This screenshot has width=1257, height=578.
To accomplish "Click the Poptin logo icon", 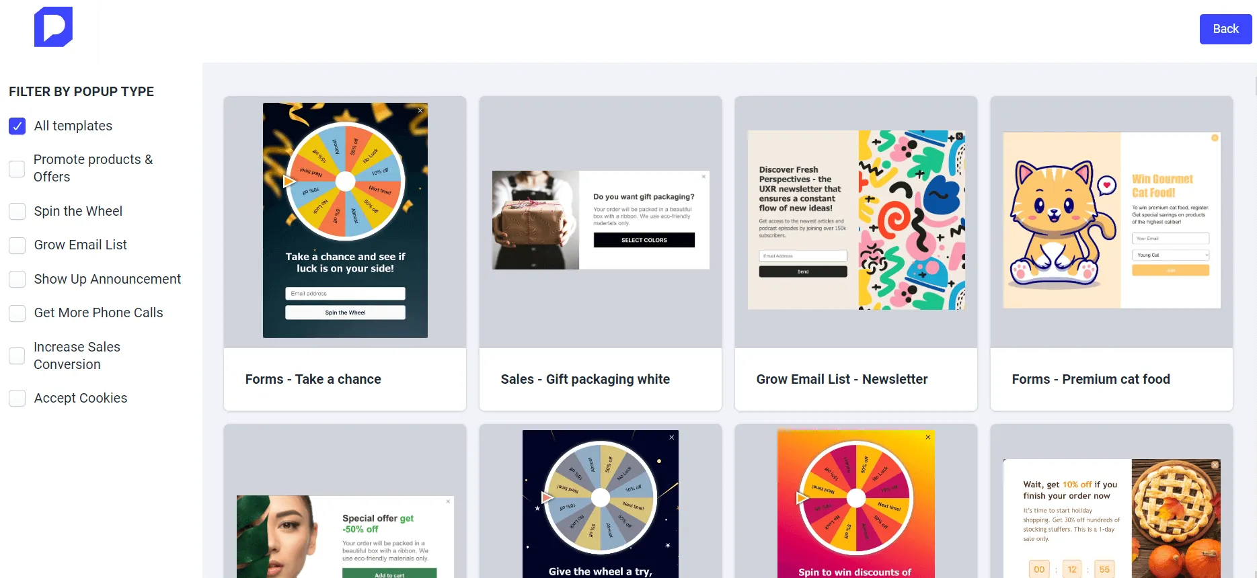I will 53,27.
